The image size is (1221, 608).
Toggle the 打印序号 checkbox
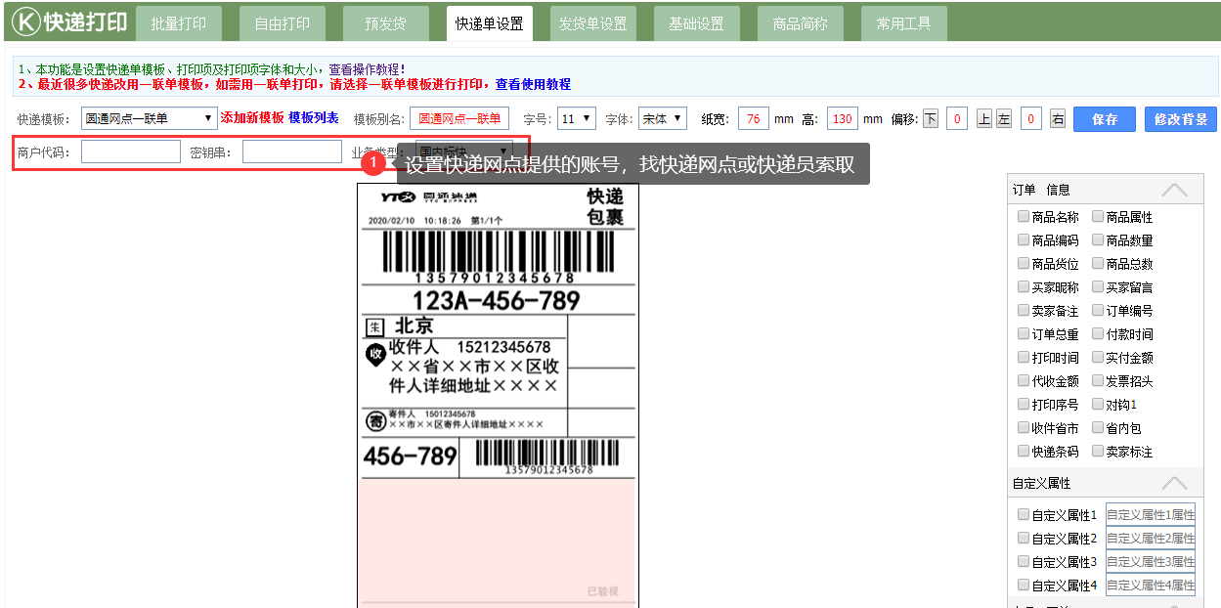pyautogui.click(x=1023, y=405)
